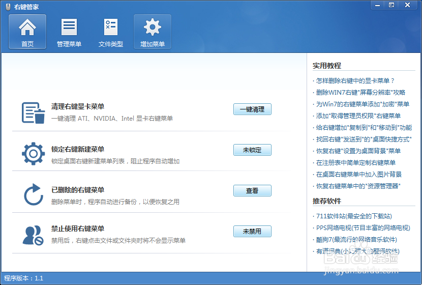Open the 文件类型 tab

(111, 32)
